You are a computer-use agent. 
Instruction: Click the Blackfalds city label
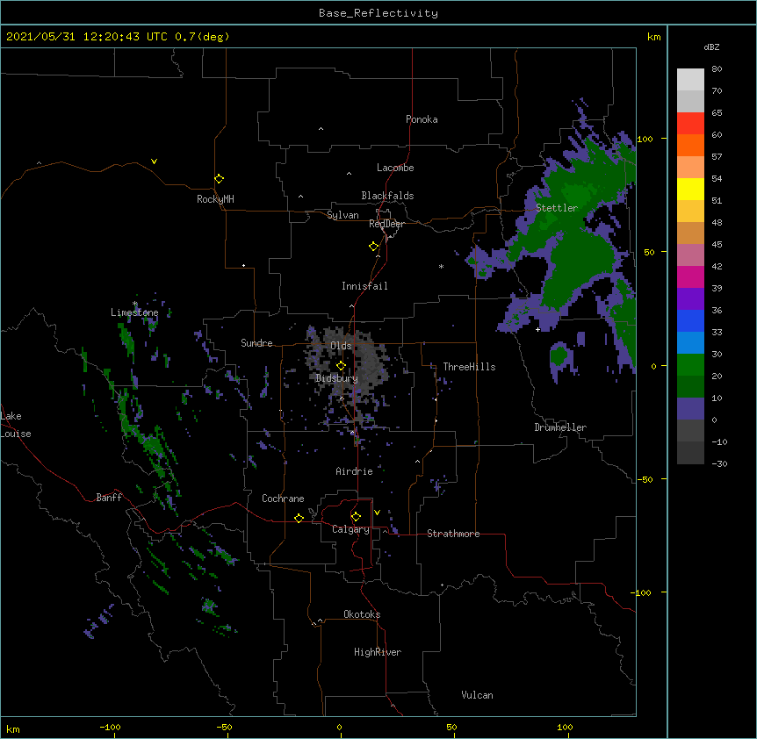click(x=387, y=196)
